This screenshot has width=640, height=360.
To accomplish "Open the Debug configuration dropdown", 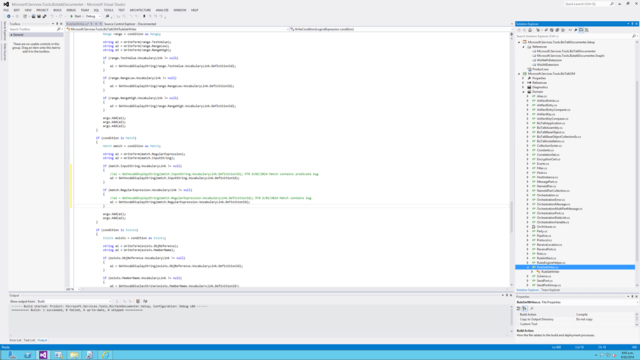I will [x=93, y=16].
